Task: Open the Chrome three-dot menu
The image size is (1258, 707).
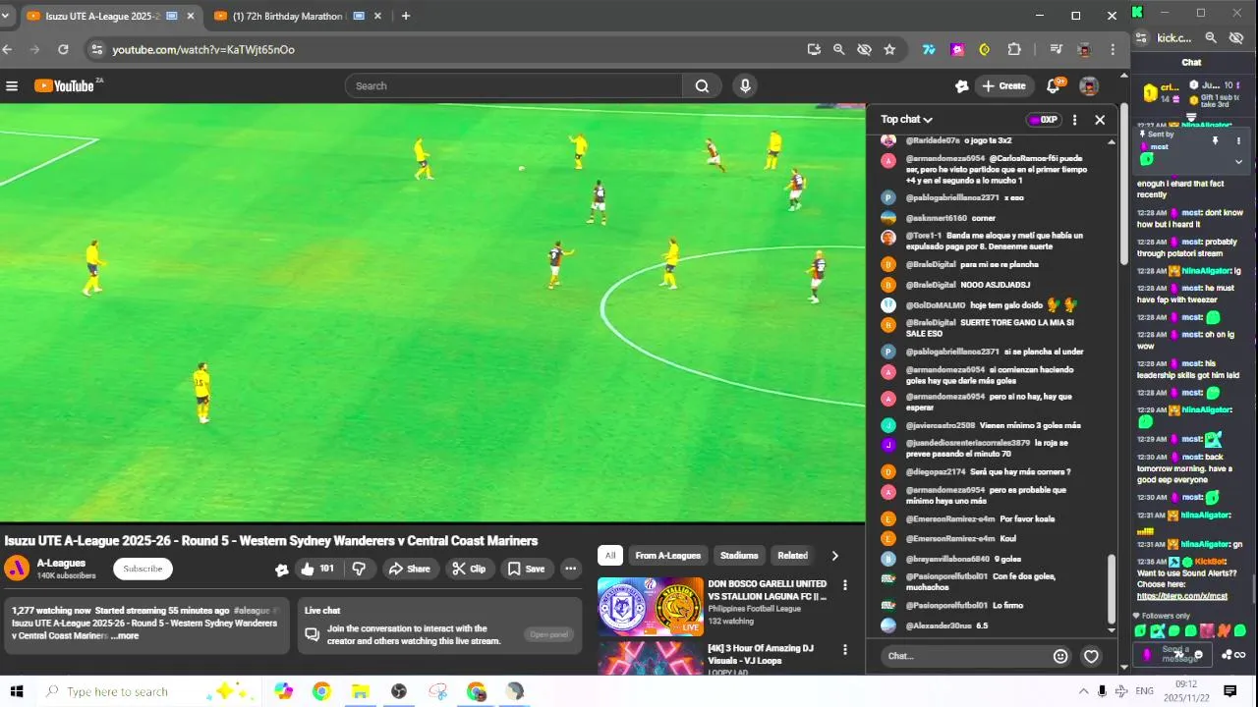Action: (x=1113, y=49)
